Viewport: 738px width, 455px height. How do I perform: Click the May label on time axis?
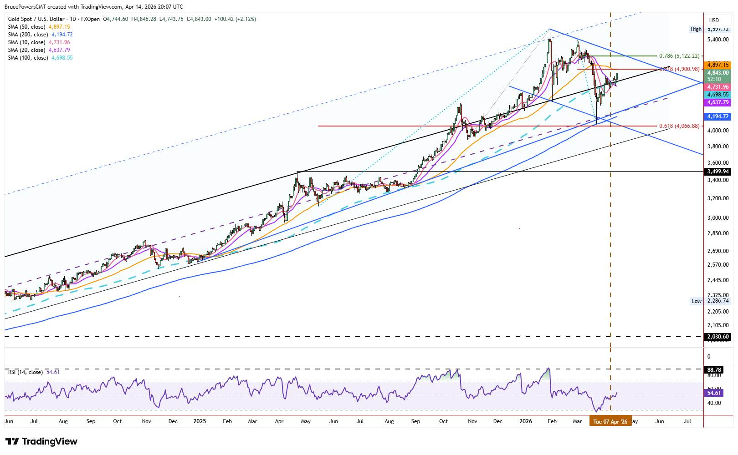click(x=306, y=421)
